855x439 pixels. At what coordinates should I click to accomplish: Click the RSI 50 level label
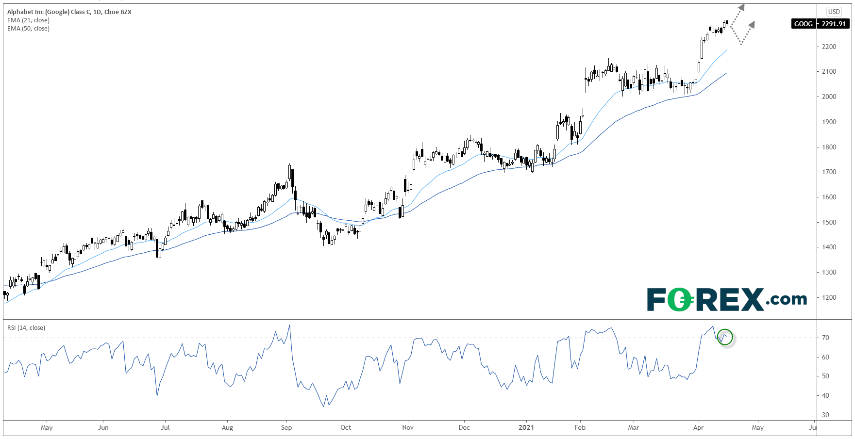[825, 376]
